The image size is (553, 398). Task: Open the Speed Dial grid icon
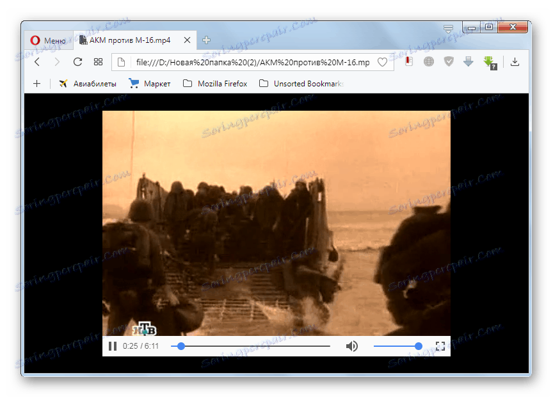click(x=98, y=62)
